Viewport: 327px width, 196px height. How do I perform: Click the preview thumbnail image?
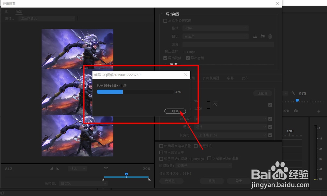(x=77, y=93)
